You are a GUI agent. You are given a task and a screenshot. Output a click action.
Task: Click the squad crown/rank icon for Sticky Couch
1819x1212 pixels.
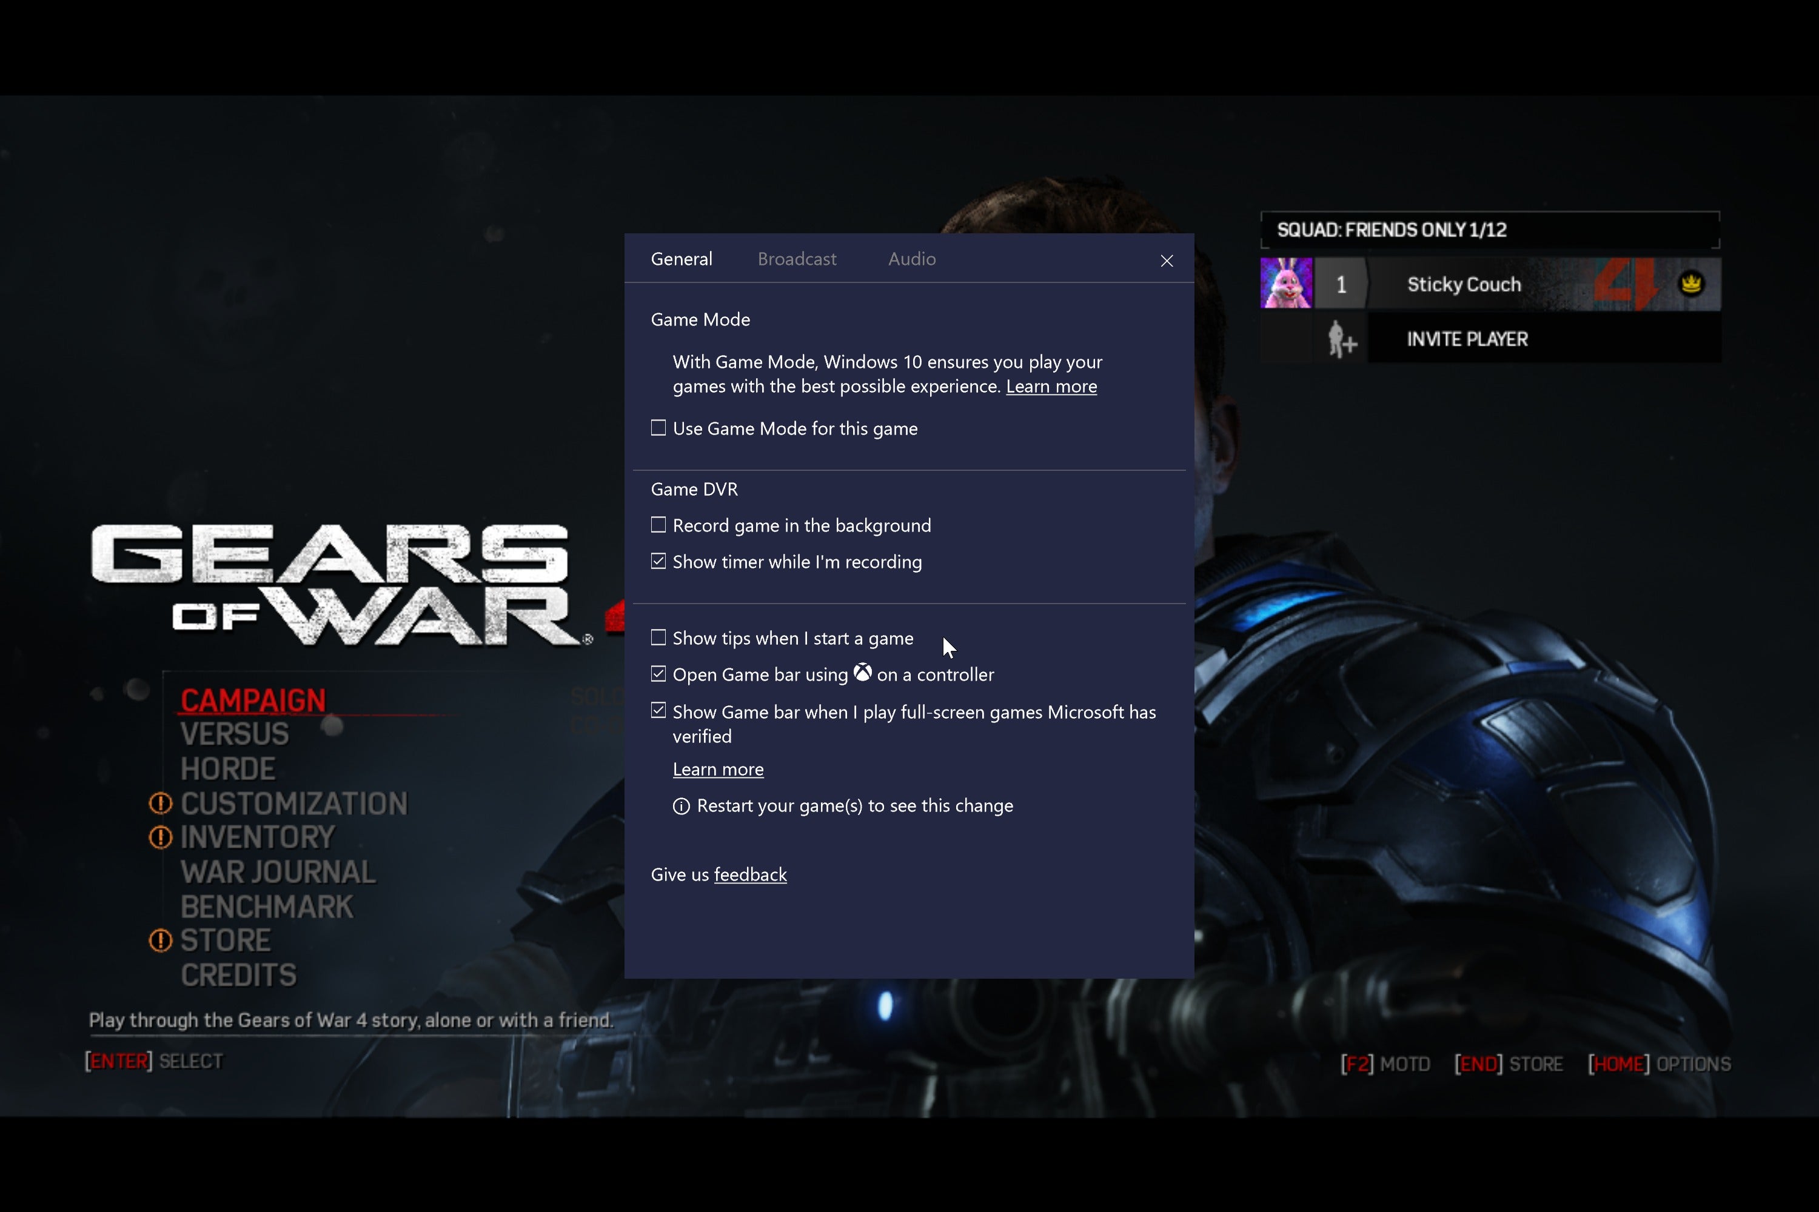tap(1690, 283)
